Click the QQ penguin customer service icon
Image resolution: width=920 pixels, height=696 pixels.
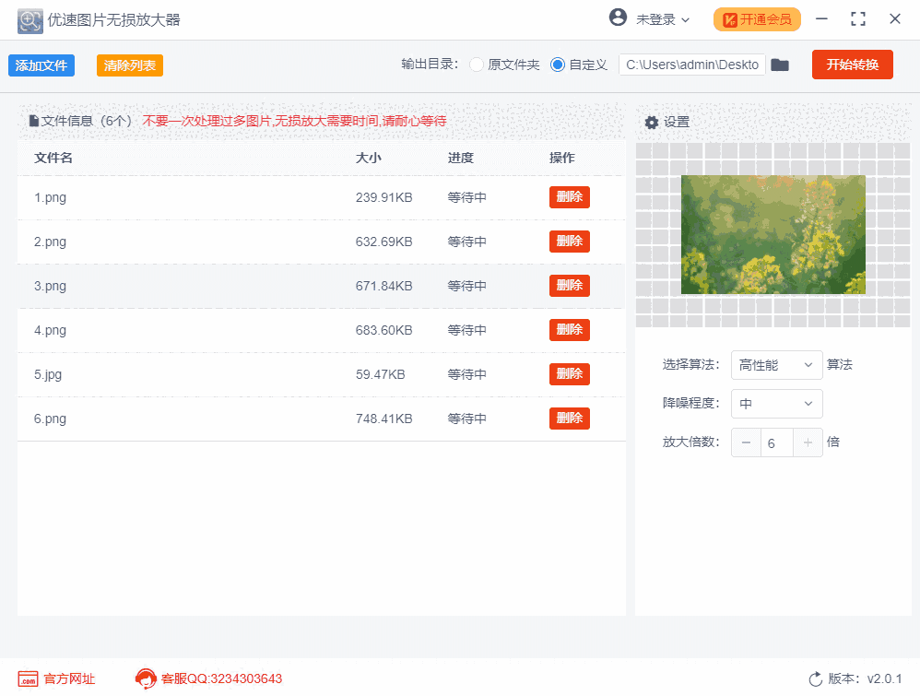tap(146, 678)
